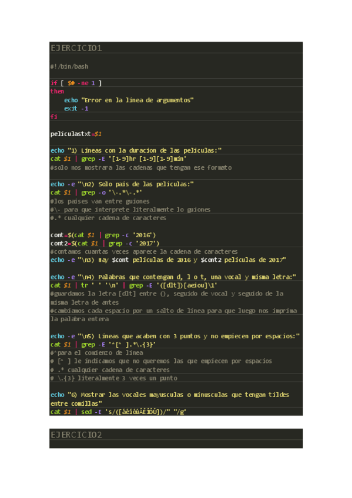Click the red 'fi' keyword
This screenshot has height=498, width=352.
tap(53, 116)
